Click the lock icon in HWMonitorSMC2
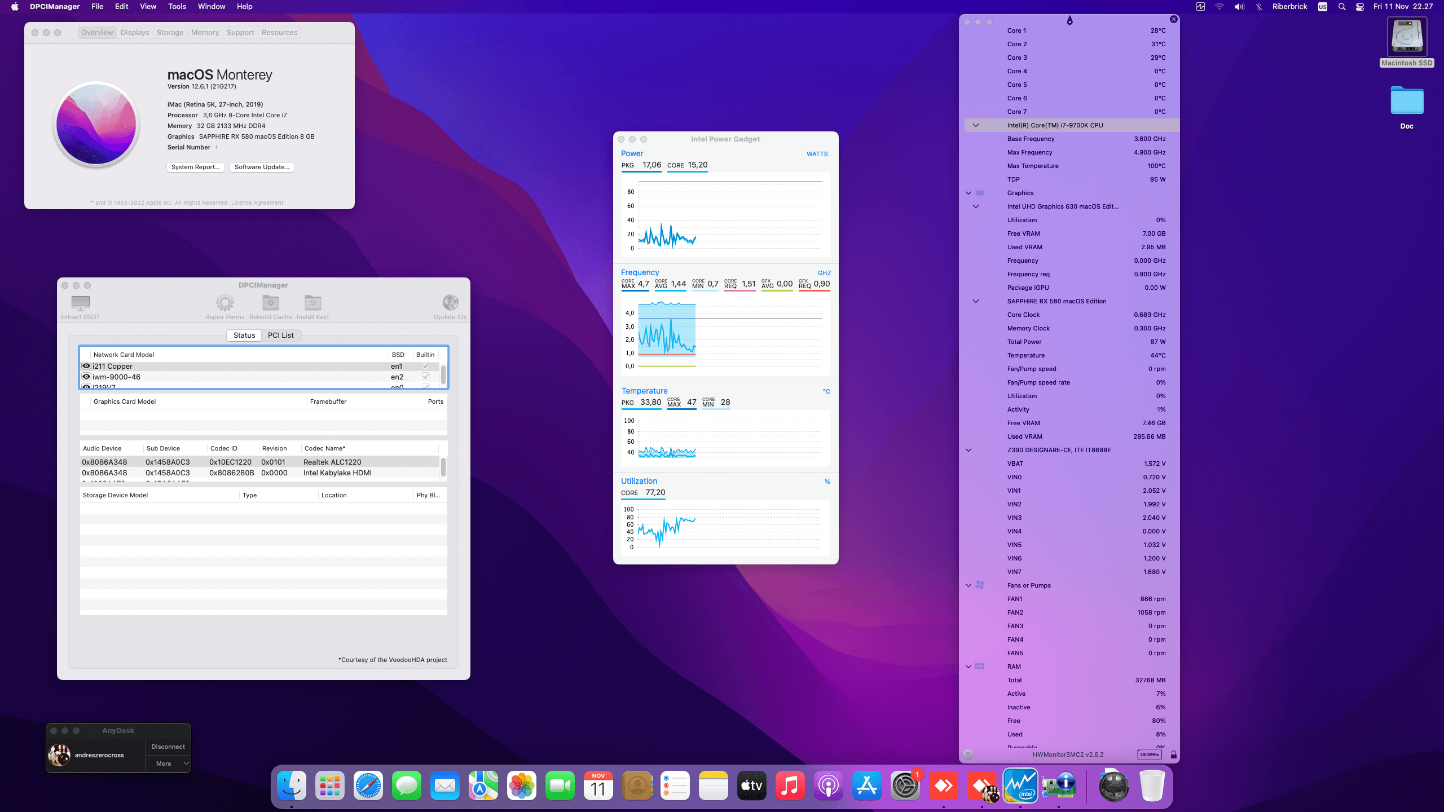1444x812 pixels. tap(1174, 754)
